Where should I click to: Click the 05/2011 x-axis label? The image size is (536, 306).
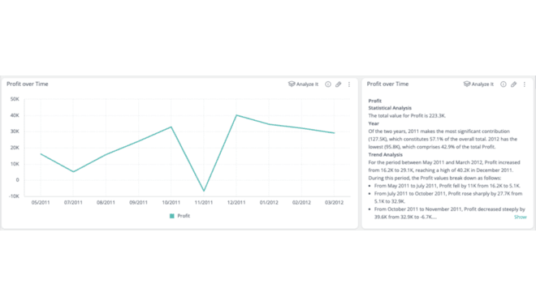(x=41, y=203)
